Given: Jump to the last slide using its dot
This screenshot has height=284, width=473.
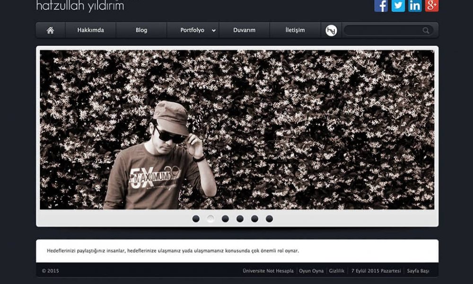Looking at the screenshot, I should coord(270,218).
